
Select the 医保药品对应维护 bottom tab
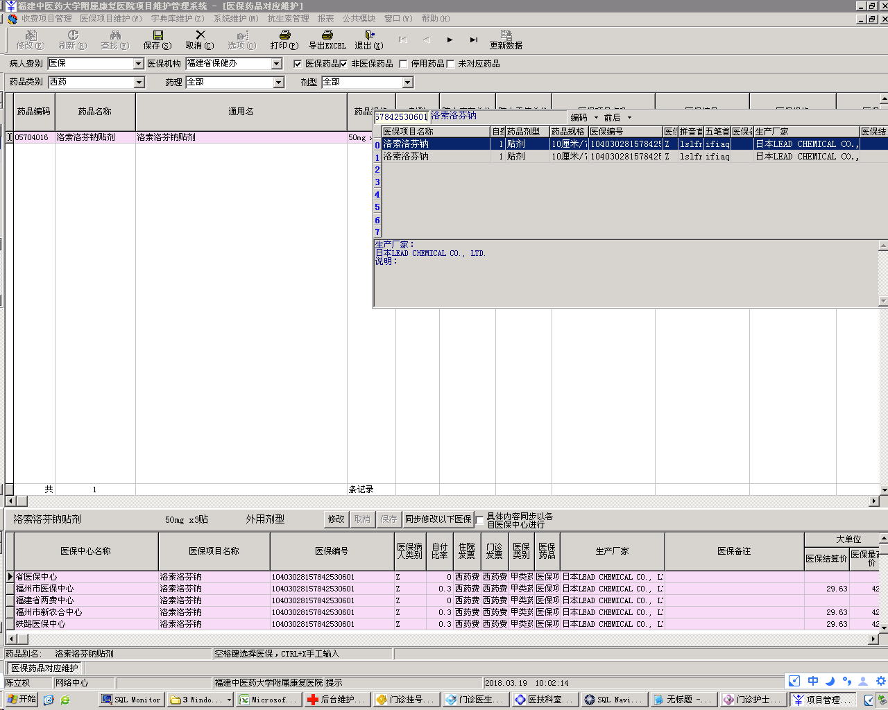pos(45,668)
